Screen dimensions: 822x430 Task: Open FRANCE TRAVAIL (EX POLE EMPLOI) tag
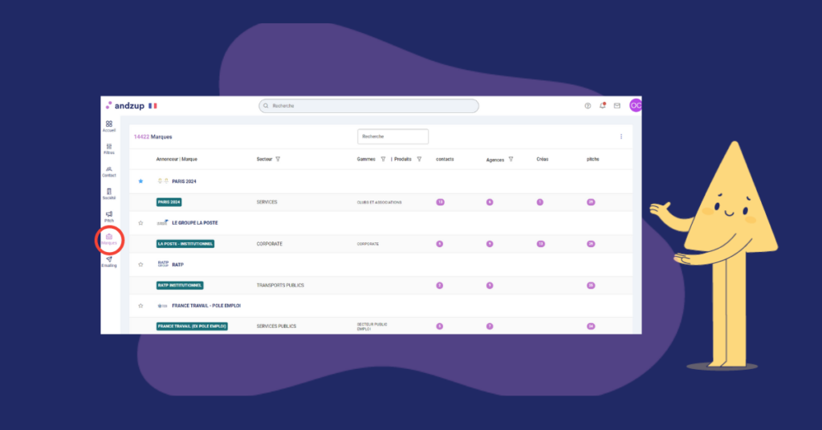[x=192, y=327]
